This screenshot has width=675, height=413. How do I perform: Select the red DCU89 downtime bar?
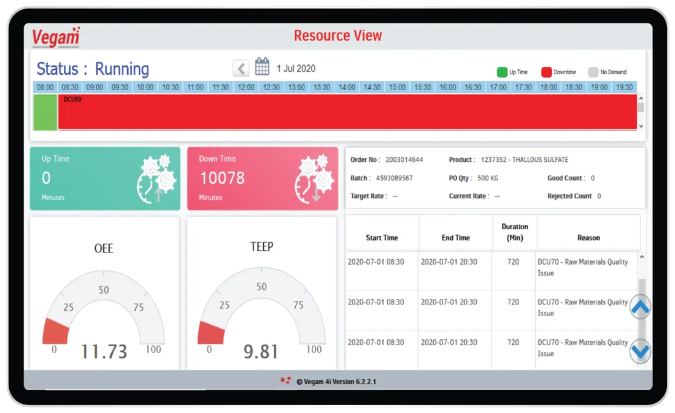[347, 112]
